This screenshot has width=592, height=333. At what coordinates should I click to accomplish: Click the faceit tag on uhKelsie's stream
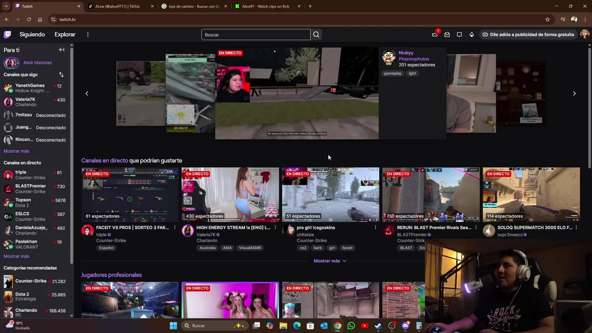click(347, 248)
